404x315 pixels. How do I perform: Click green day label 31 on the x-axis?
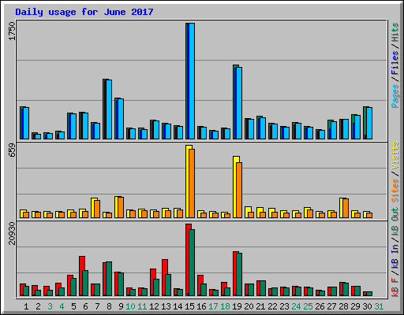[x=379, y=306]
